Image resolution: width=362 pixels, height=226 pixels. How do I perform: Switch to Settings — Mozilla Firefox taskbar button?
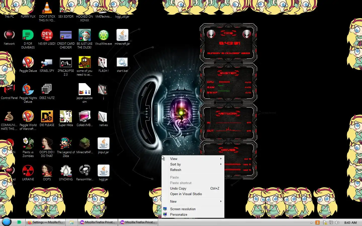[x=46, y=222]
